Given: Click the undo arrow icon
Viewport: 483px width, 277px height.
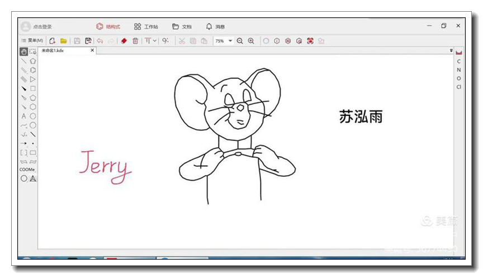Looking at the screenshot, I should pyautogui.click(x=100, y=41).
